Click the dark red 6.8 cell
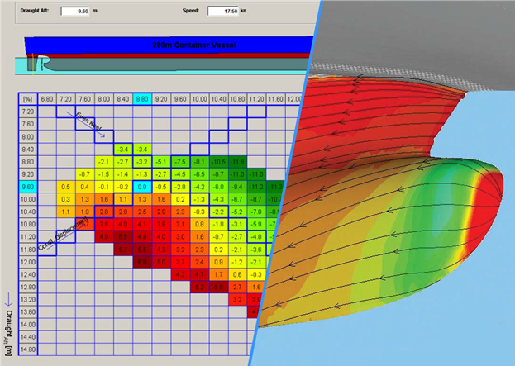This screenshot has width=515, height=366. (x=141, y=262)
